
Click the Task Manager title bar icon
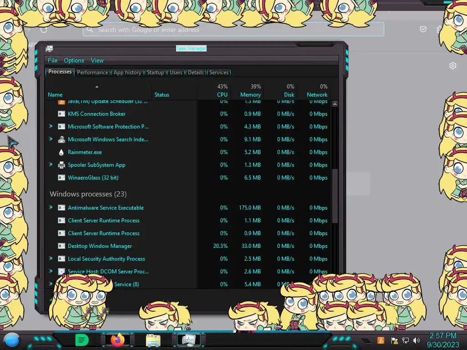point(49,48)
